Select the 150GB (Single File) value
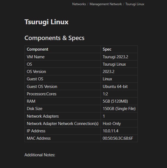The height and width of the screenshot is (168, 167). [x=119, y=109]
